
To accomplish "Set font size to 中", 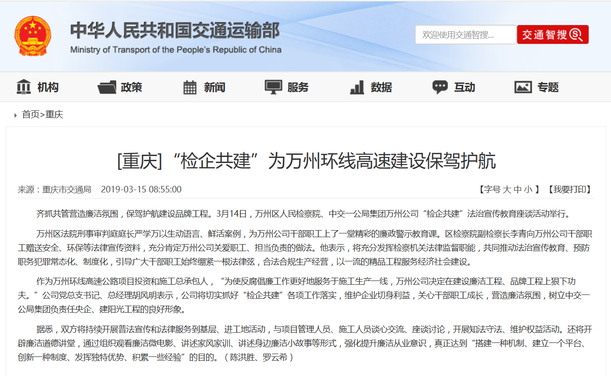I will [518, 189].
